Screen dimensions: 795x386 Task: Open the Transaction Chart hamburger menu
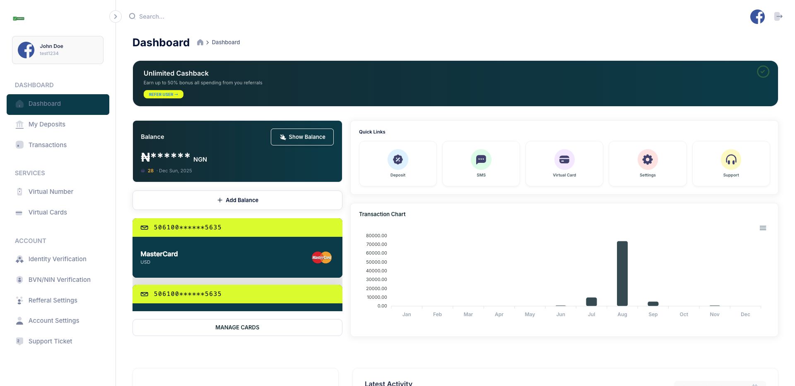click(x=763, y=228)
